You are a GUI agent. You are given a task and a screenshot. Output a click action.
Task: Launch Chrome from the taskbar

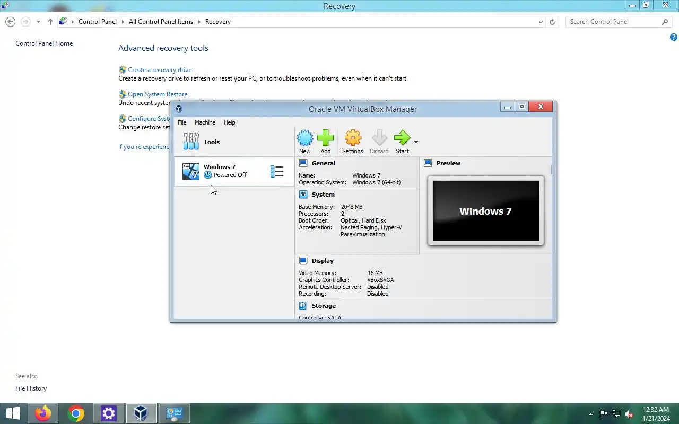pos(76,413)
